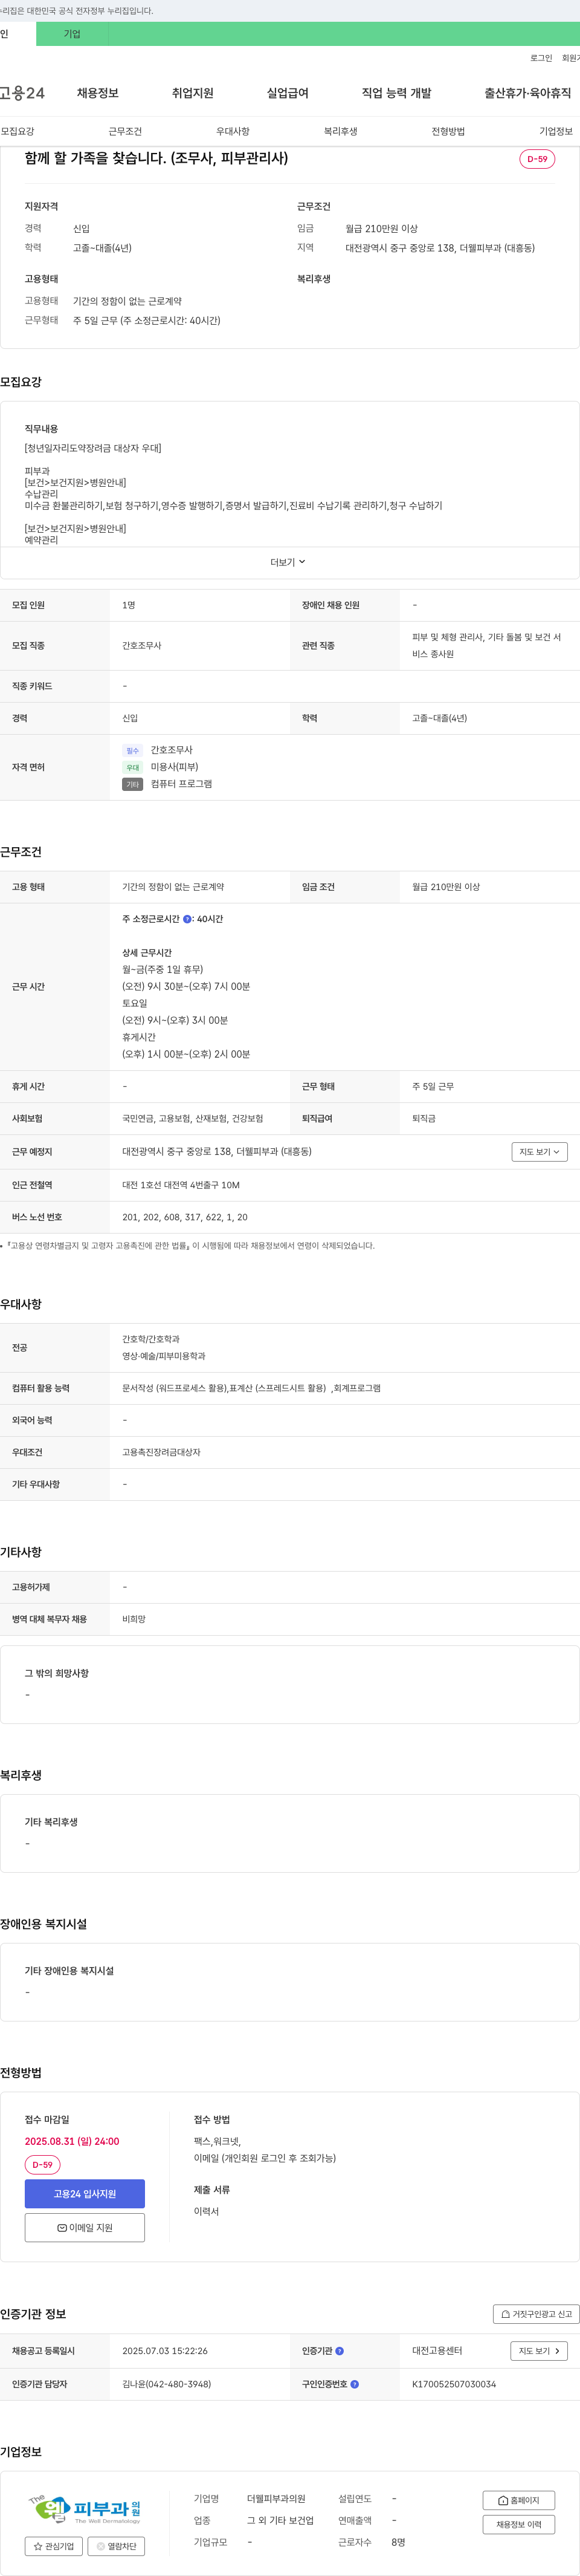This screenshot has height=2576, width=580.
Task: Click contact 김나윤(042-480-3948)
Action: coord(167,2384)
